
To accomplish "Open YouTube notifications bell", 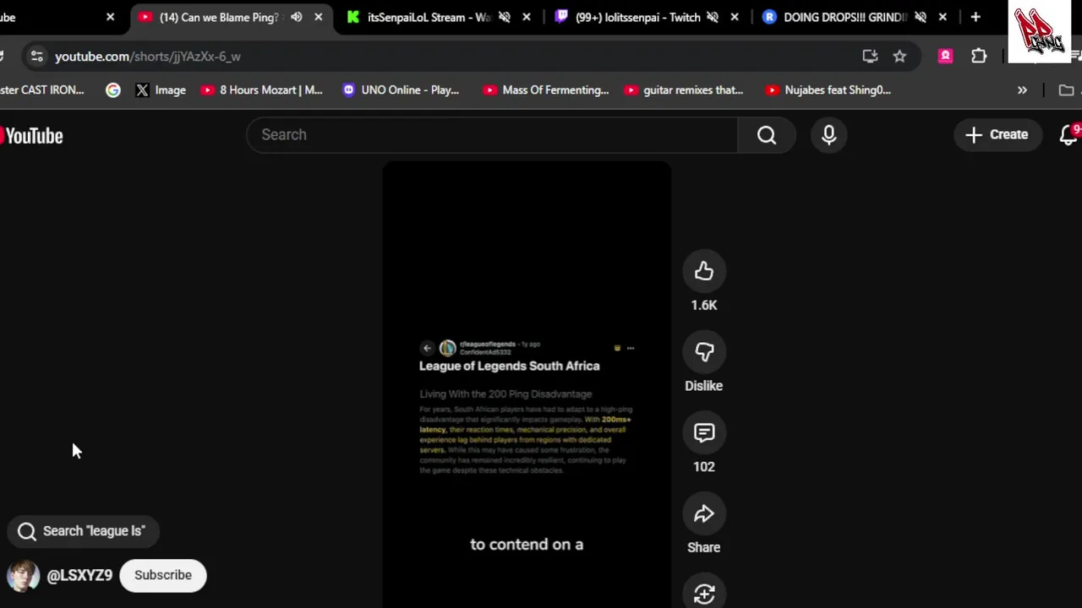I will 1068,135.
